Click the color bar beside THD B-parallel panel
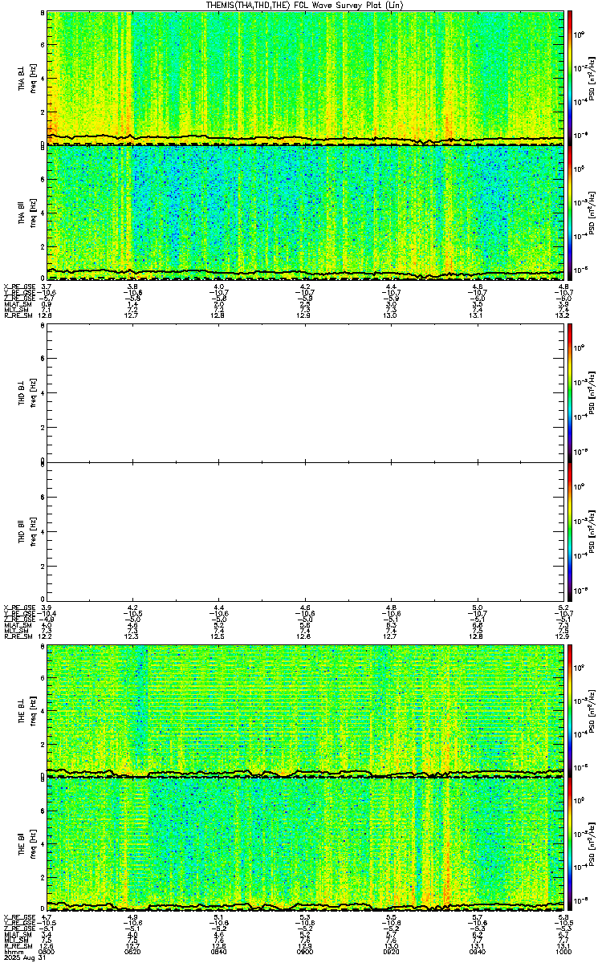 point(570,529)
